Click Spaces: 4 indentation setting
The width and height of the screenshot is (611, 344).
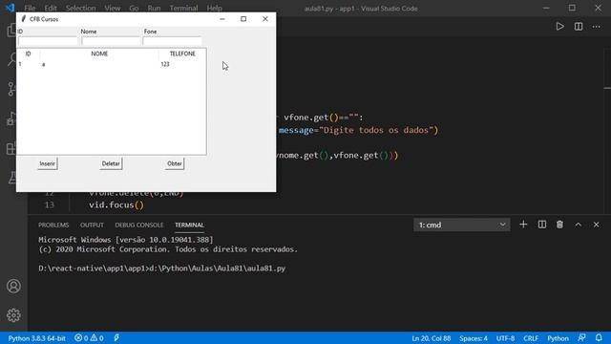click(474, 338)
